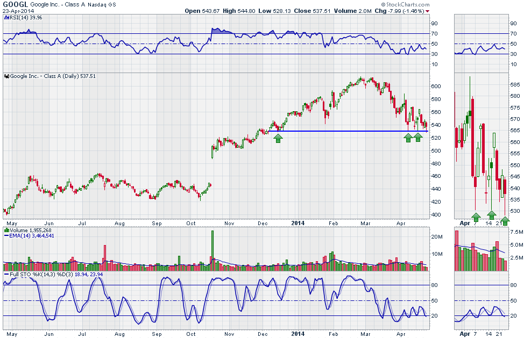
Task: Click the Close 537.51 value in header
Action: [x=312, y=11]
